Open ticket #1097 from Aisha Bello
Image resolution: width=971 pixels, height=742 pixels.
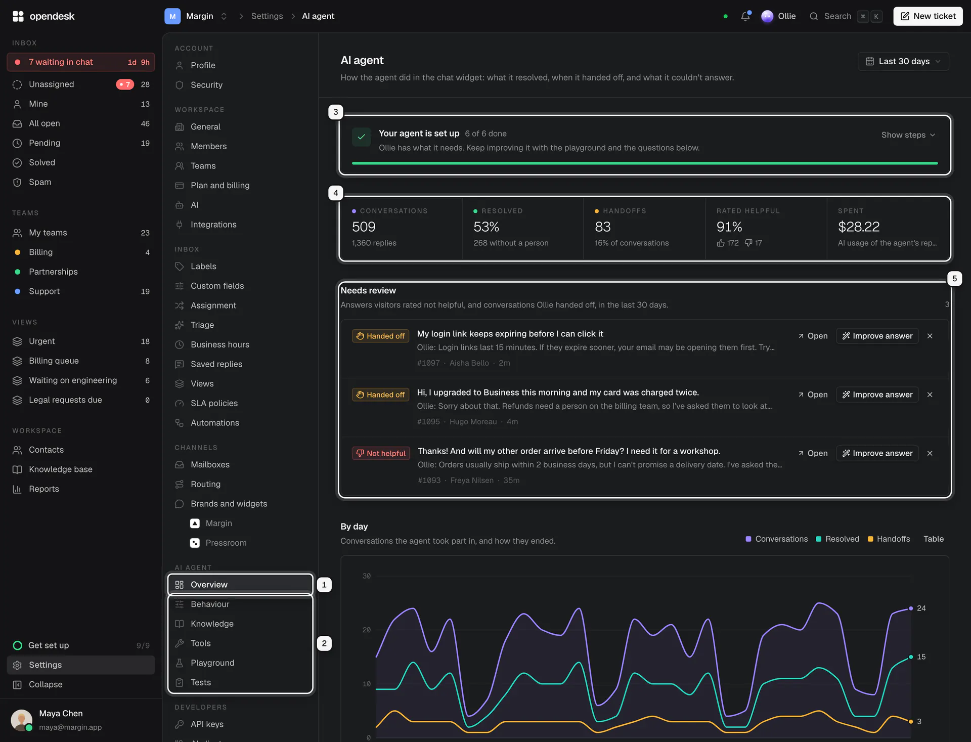tap(813, 336)
